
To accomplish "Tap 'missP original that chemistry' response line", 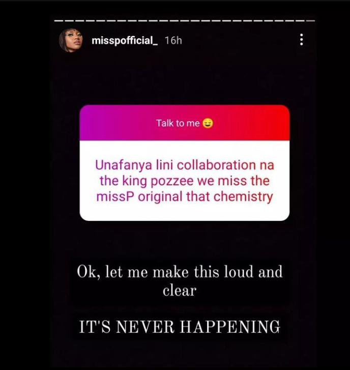I will coord(185,197).
